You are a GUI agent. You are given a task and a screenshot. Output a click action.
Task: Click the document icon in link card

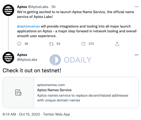click(x=18, y=92)
